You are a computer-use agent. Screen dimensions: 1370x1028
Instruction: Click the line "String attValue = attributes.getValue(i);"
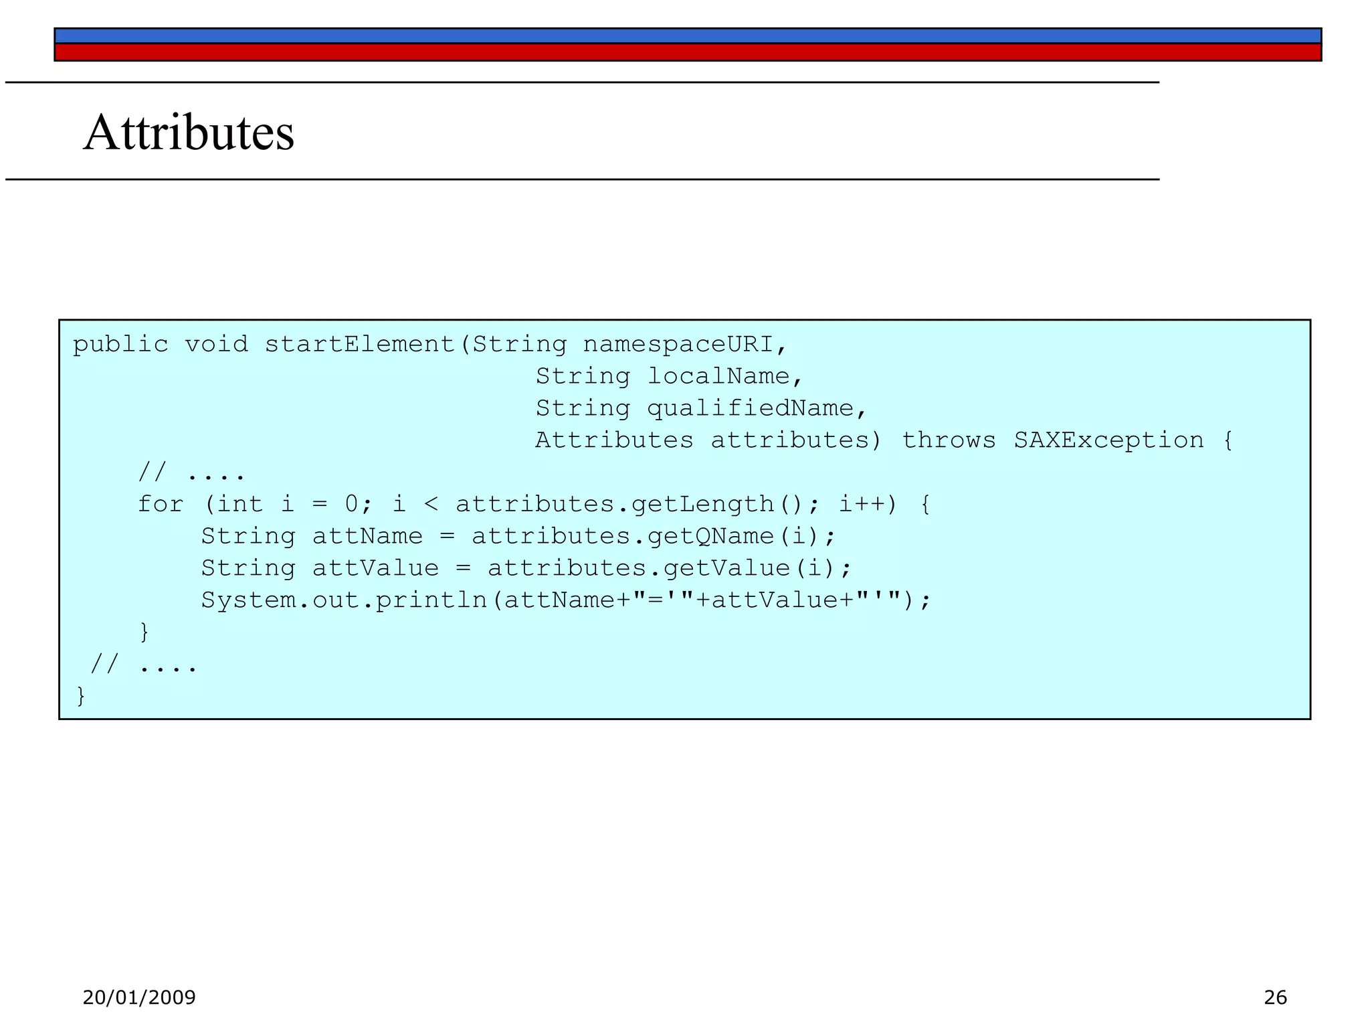(x=526, y=569)
